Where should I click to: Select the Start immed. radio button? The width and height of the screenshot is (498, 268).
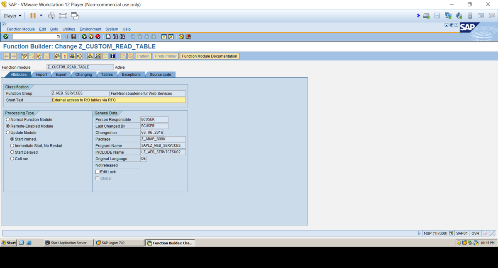[12, 139]
